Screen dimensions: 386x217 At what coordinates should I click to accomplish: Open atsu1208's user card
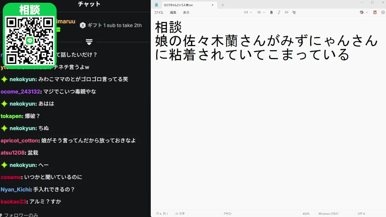coord(13,153)
